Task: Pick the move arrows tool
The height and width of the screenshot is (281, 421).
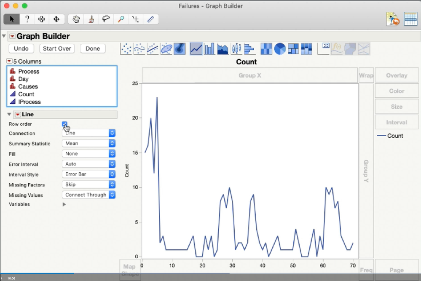Action: 56,19
